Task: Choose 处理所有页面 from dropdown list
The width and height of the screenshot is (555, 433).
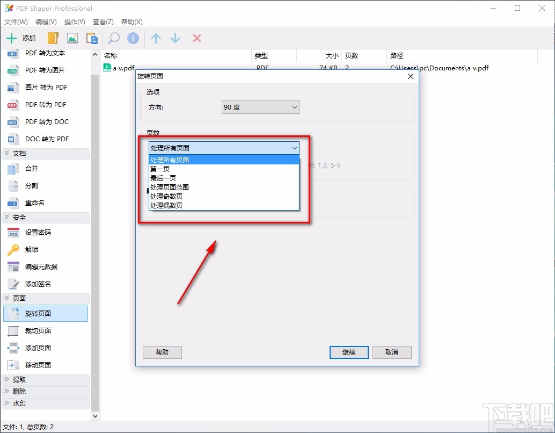Action: tap(224, 160)
